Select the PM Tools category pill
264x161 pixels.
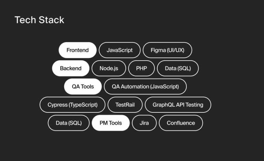pos(111,123)
